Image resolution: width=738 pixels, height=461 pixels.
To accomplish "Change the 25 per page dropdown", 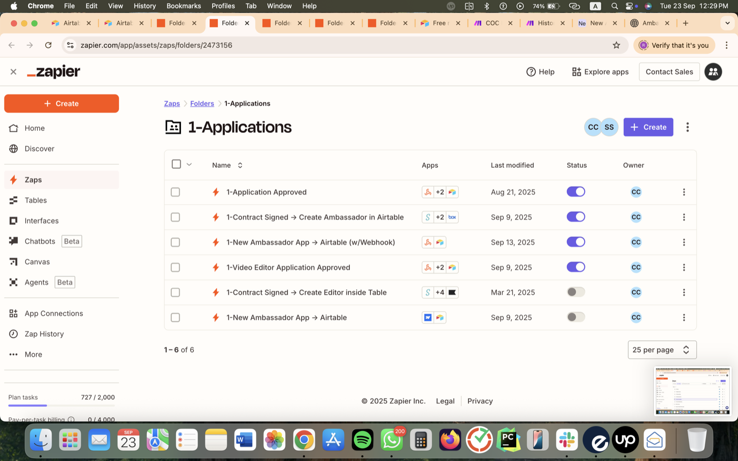I will tap(662, 350).
